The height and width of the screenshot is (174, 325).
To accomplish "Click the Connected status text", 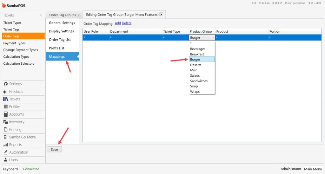I will (x=31, y=169).
